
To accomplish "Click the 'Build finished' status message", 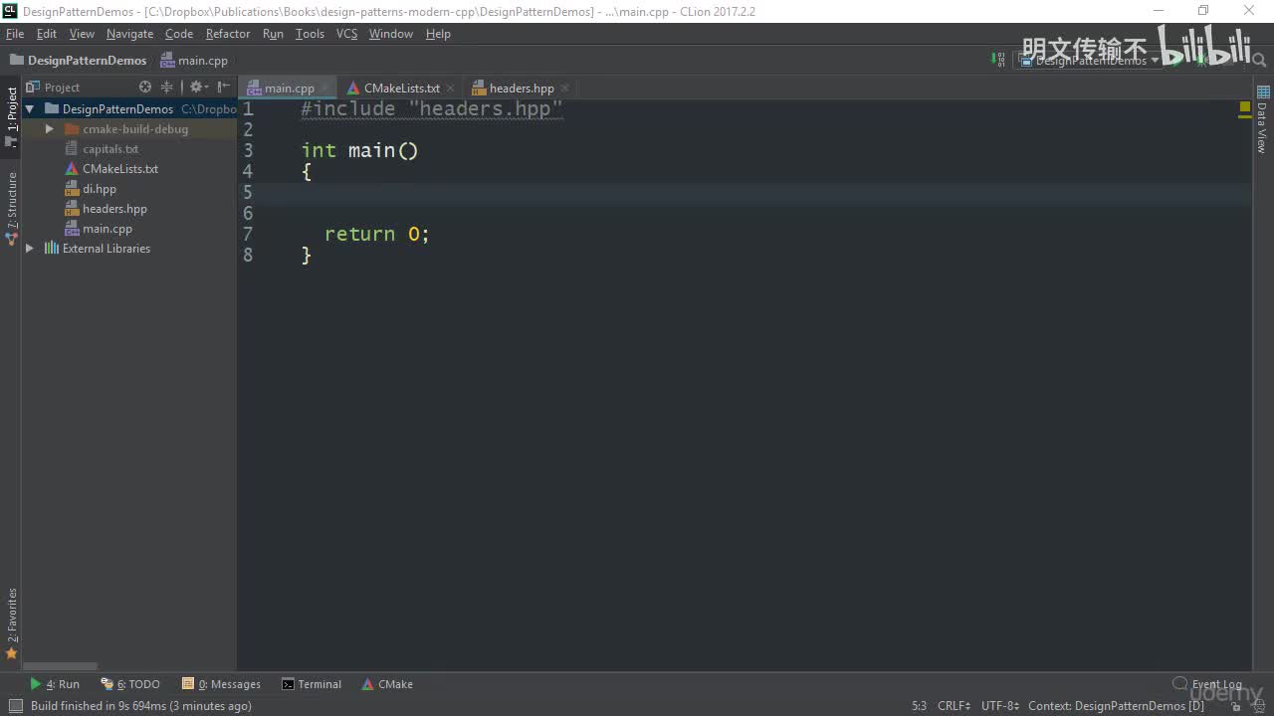I will click(x=140, y=706).
